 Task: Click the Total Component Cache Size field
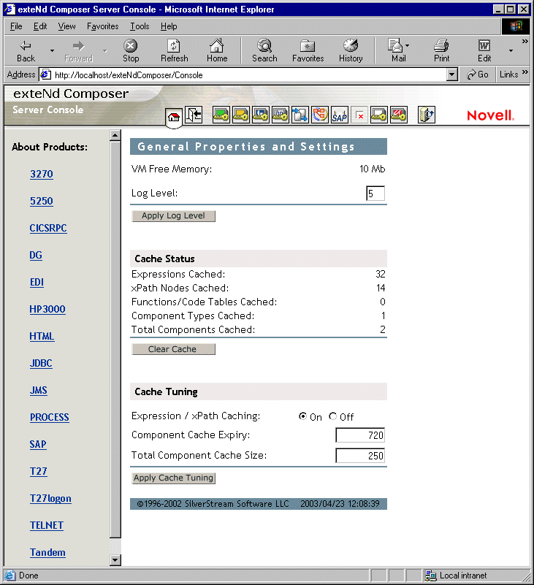point(360,456)
